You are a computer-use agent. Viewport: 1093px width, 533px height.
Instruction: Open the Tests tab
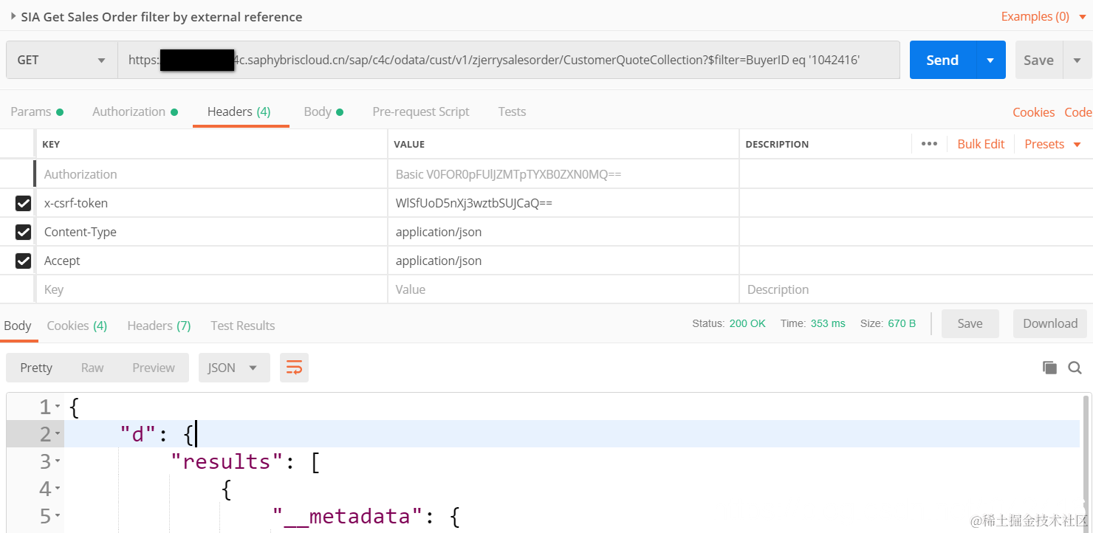pyautogui.click(x=512, y=111)
